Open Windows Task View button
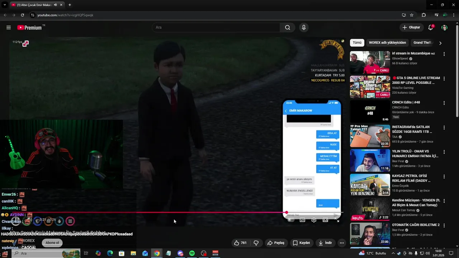This screenshot has height=258, width=459. [x=86, y=253]
